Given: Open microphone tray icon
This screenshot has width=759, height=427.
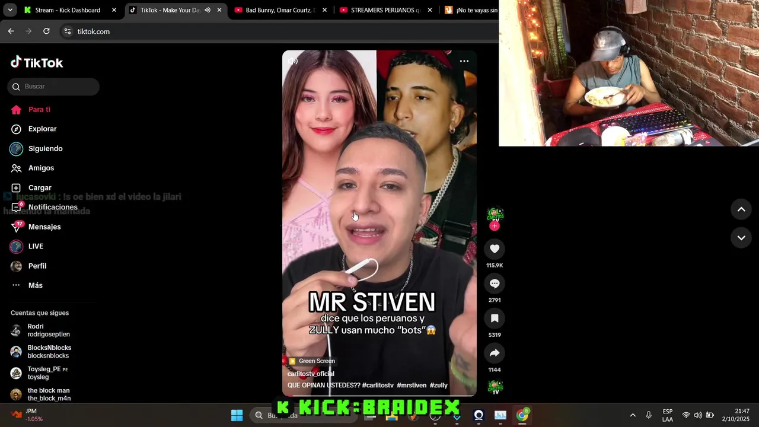Looking at the screenshot, I should coord(649,415).
